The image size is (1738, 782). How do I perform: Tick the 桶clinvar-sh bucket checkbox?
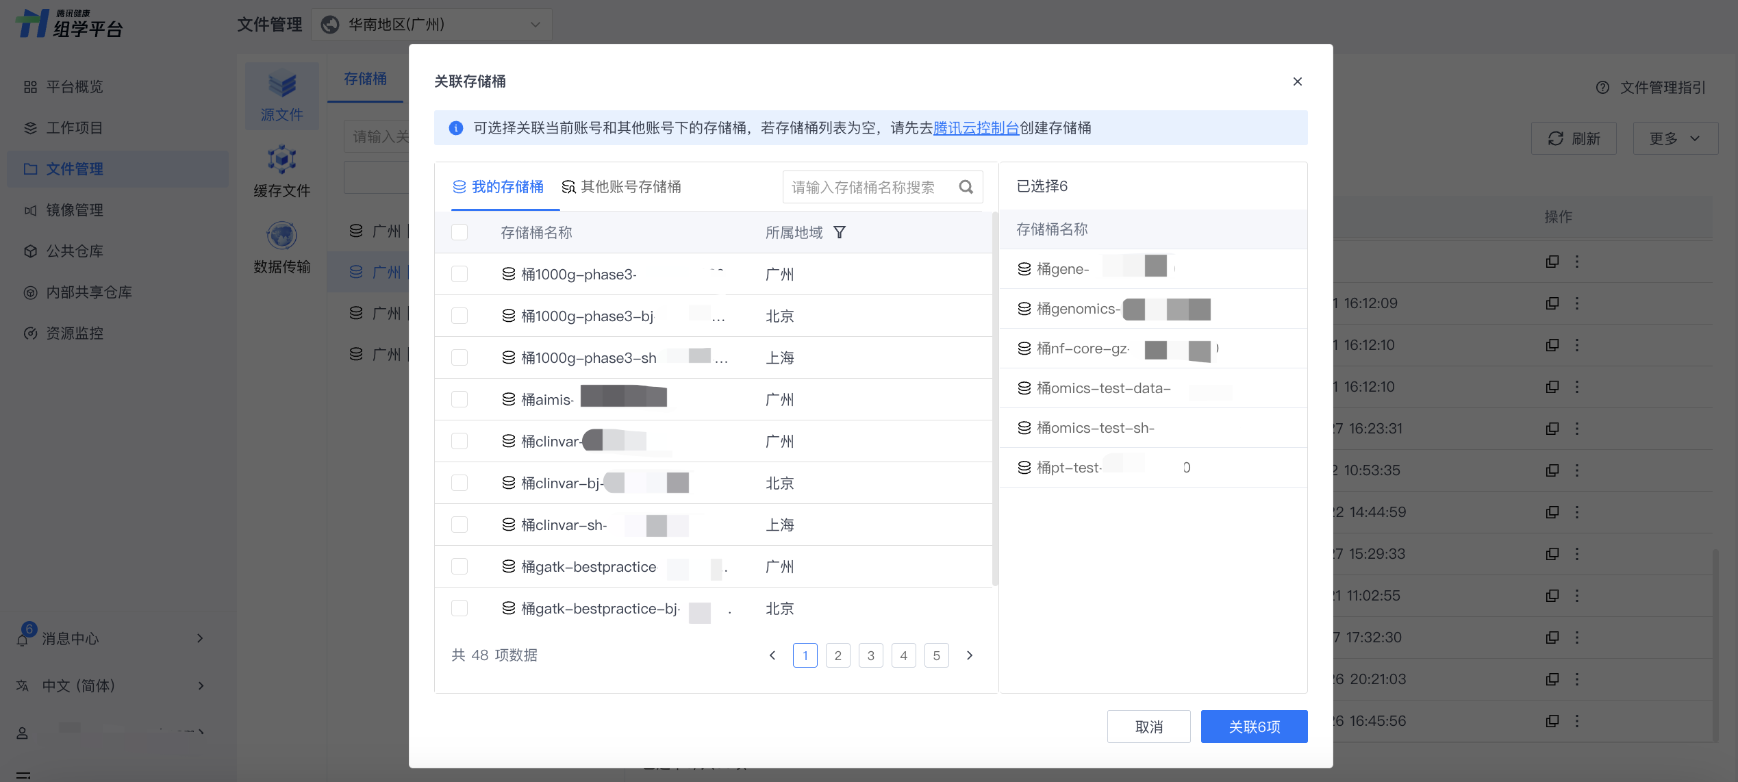(459, 525)
